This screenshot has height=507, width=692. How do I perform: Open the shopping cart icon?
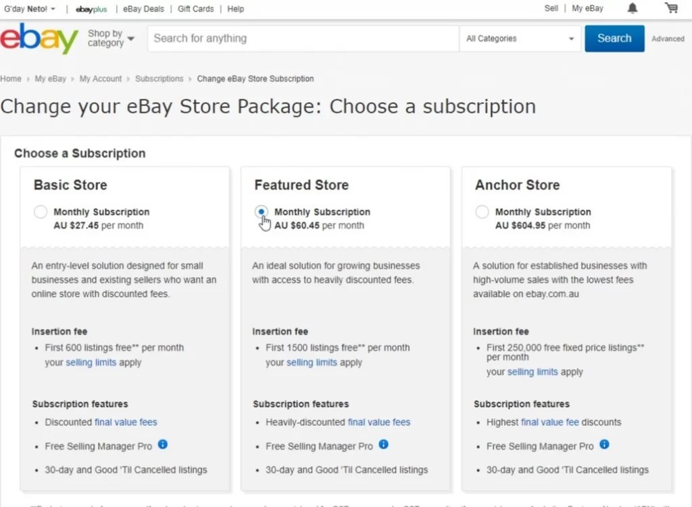pyautogui.click(x=671, y=8)
